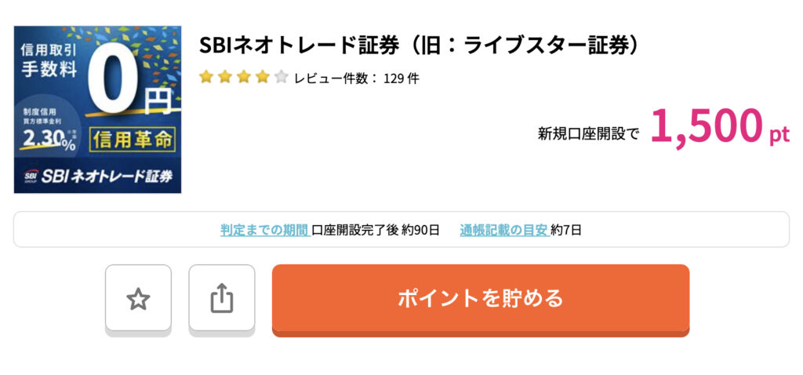Open the 通帳記載の目安 link
This screenshot has height=375, width=803.
(x=504, y=230)
